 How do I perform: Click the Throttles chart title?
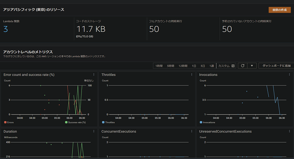coord(108,74)
